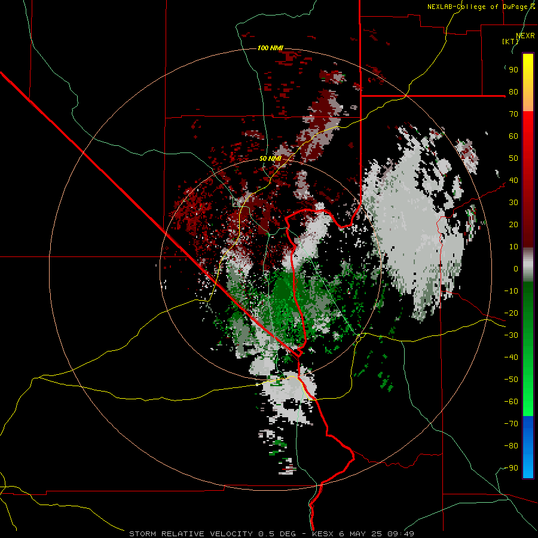This screenshot has width=538, height=538.
Task: Select the -20 scale value
Action: click(511, 313)
